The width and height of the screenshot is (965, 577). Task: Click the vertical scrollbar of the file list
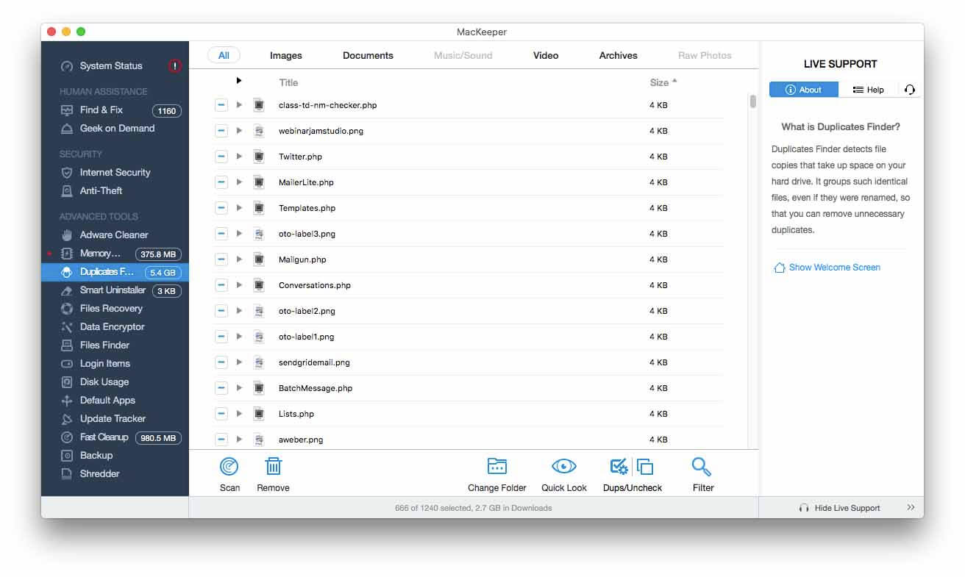753,101
